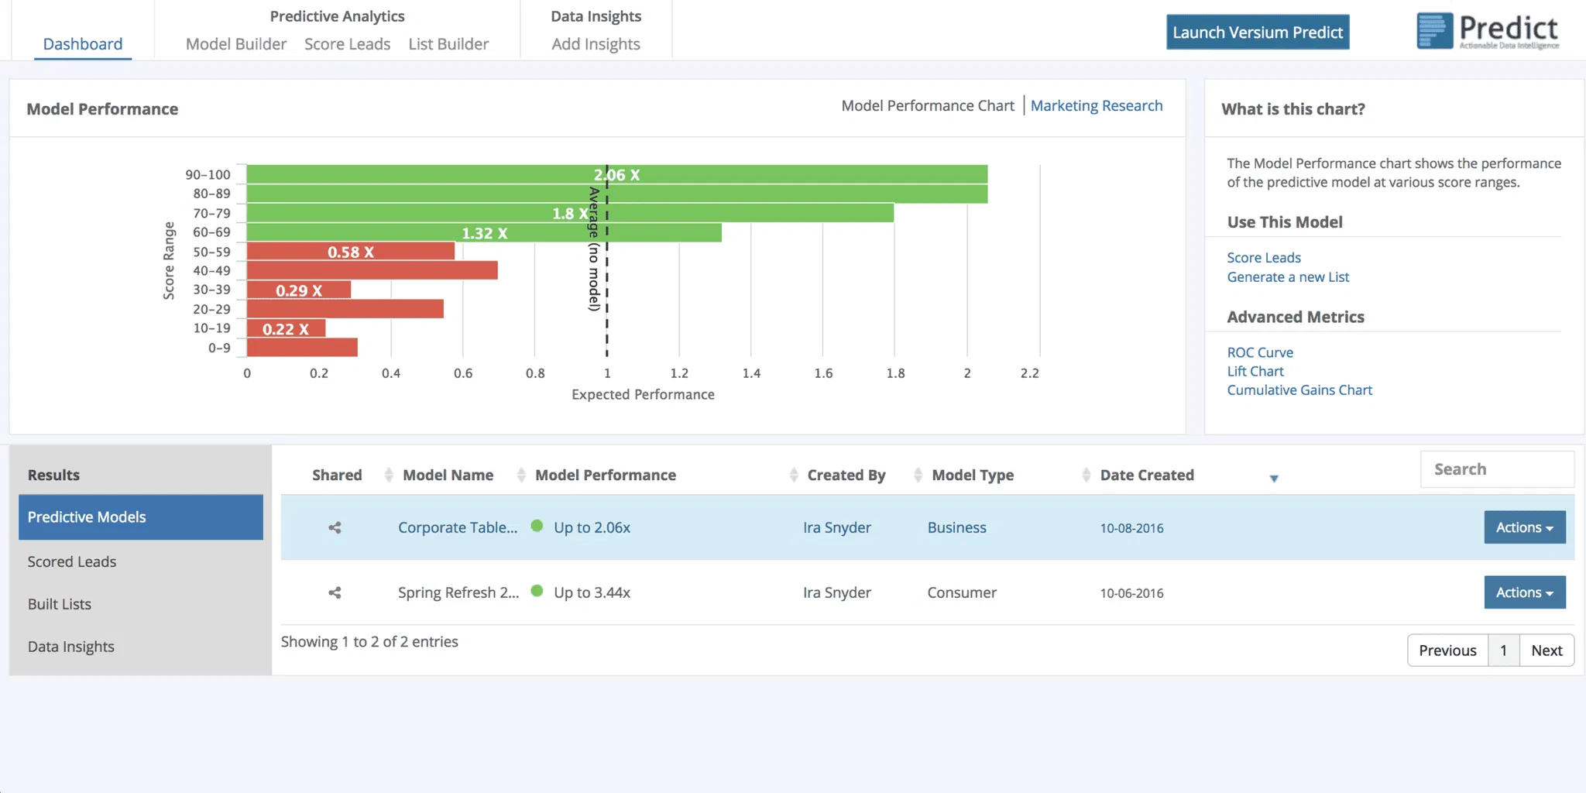Open the ROC Curve link
Image resolution: width=1586 pixels, height=793 pixels.
[1259, 352]
